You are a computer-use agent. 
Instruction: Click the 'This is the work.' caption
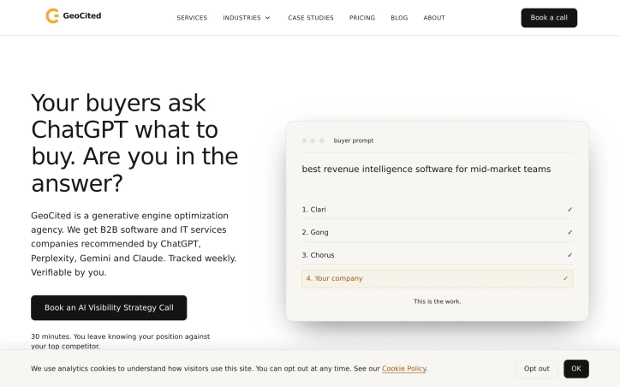437,301
